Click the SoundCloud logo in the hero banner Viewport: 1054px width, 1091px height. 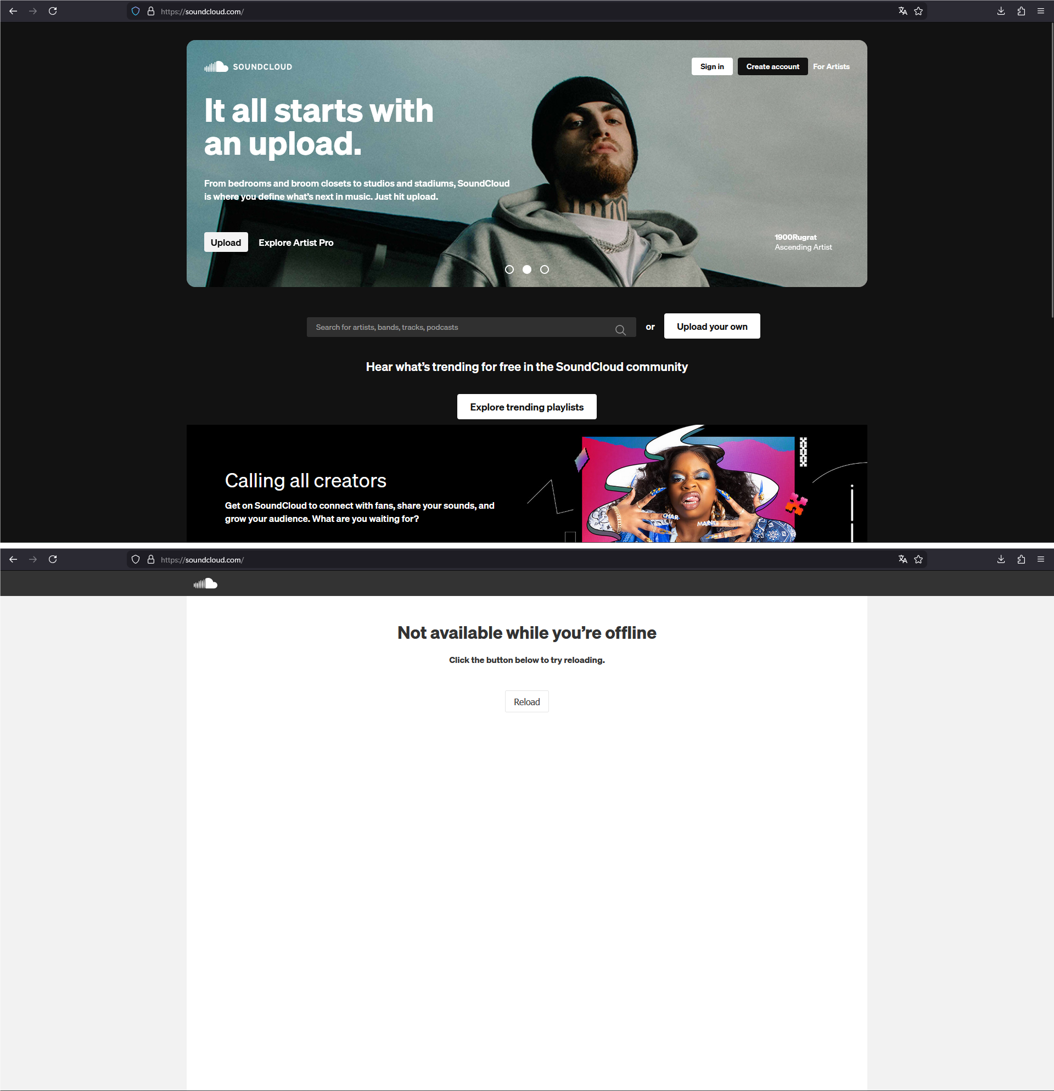[x=248, y=67]
